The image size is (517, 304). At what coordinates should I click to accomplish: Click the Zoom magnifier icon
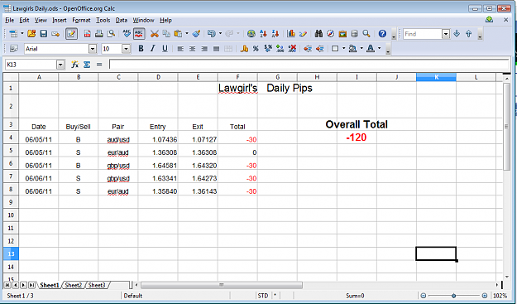(x=366, y=34)
